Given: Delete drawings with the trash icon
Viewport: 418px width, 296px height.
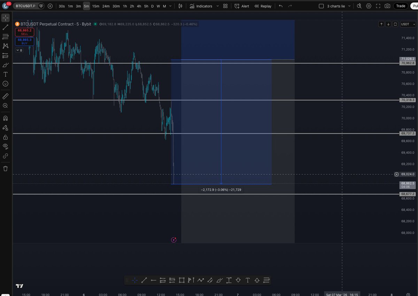Looking at the screenshot, I should [6, 169].
